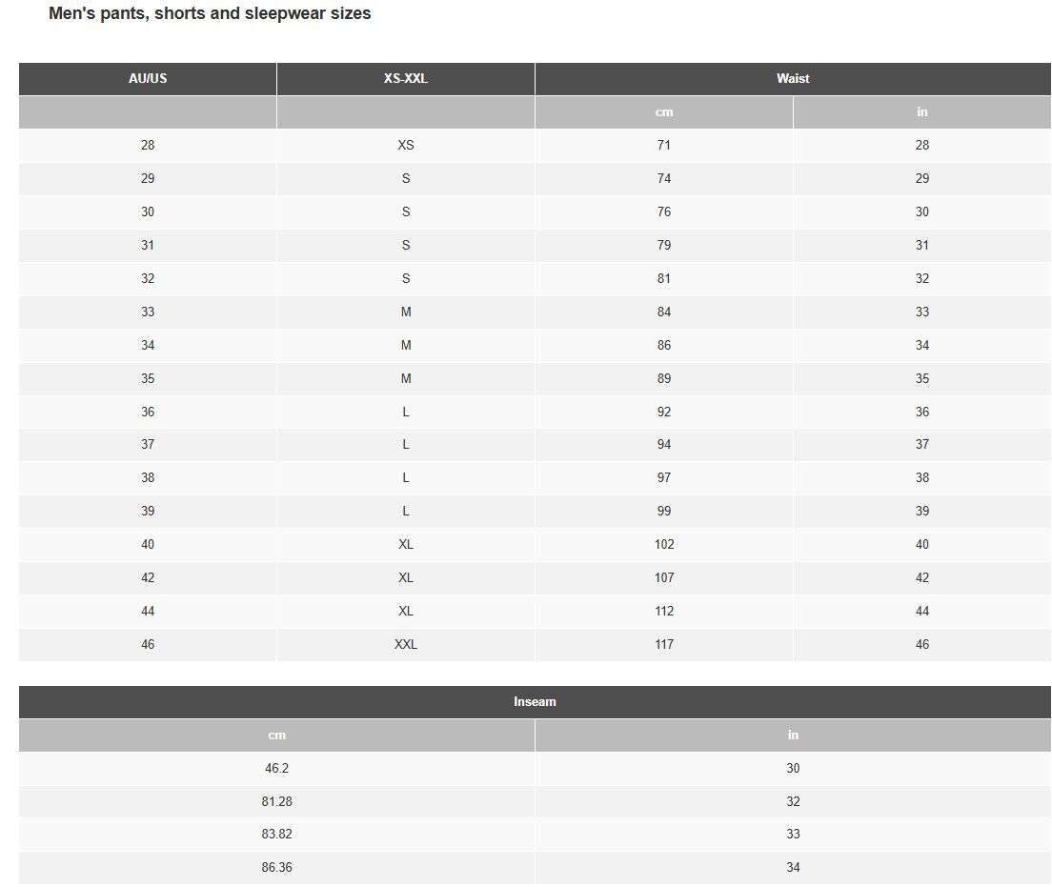Screen dimensions: 1052x887
Task: Click the 'cm' subheader under Inseam
Action: pyautogui.click(x=276, y=736)
